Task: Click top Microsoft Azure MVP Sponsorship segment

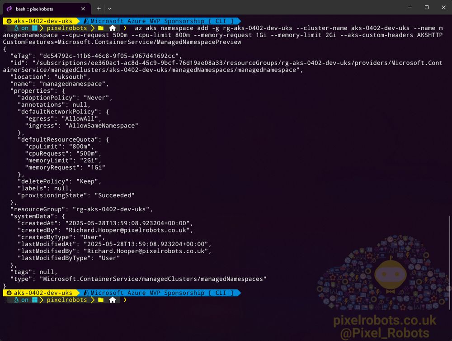Action: pos(160,21)
